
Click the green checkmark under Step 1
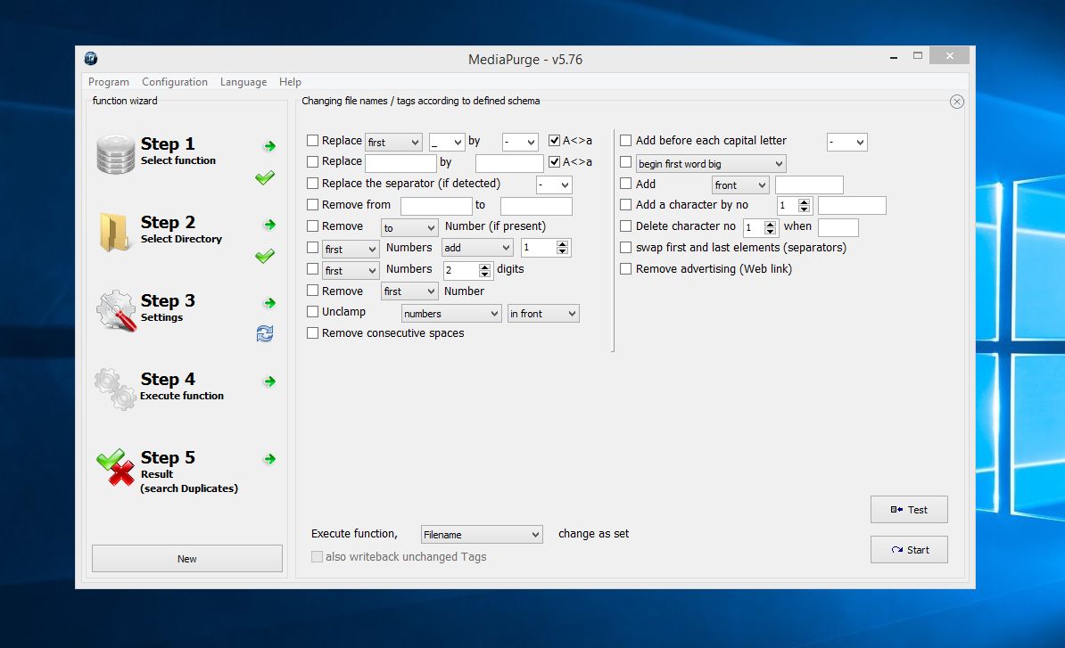(265, 177)
